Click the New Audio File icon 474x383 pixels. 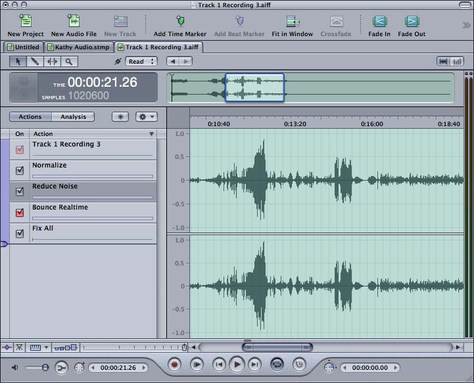pyautogui.click(x=74, y=21)
